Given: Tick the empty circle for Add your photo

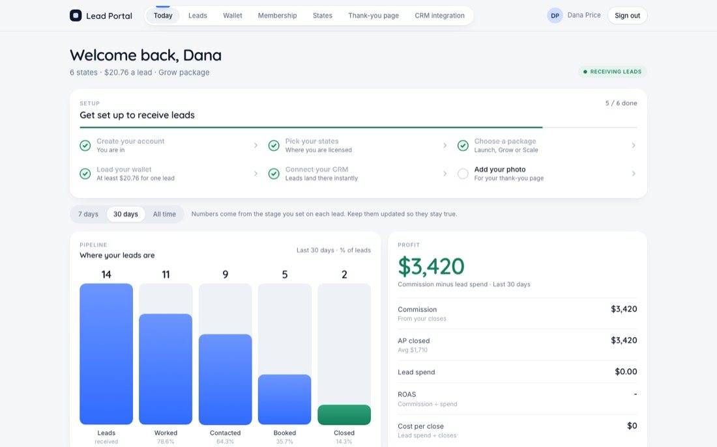Looking at the screenshot, I should pos(463,174).
